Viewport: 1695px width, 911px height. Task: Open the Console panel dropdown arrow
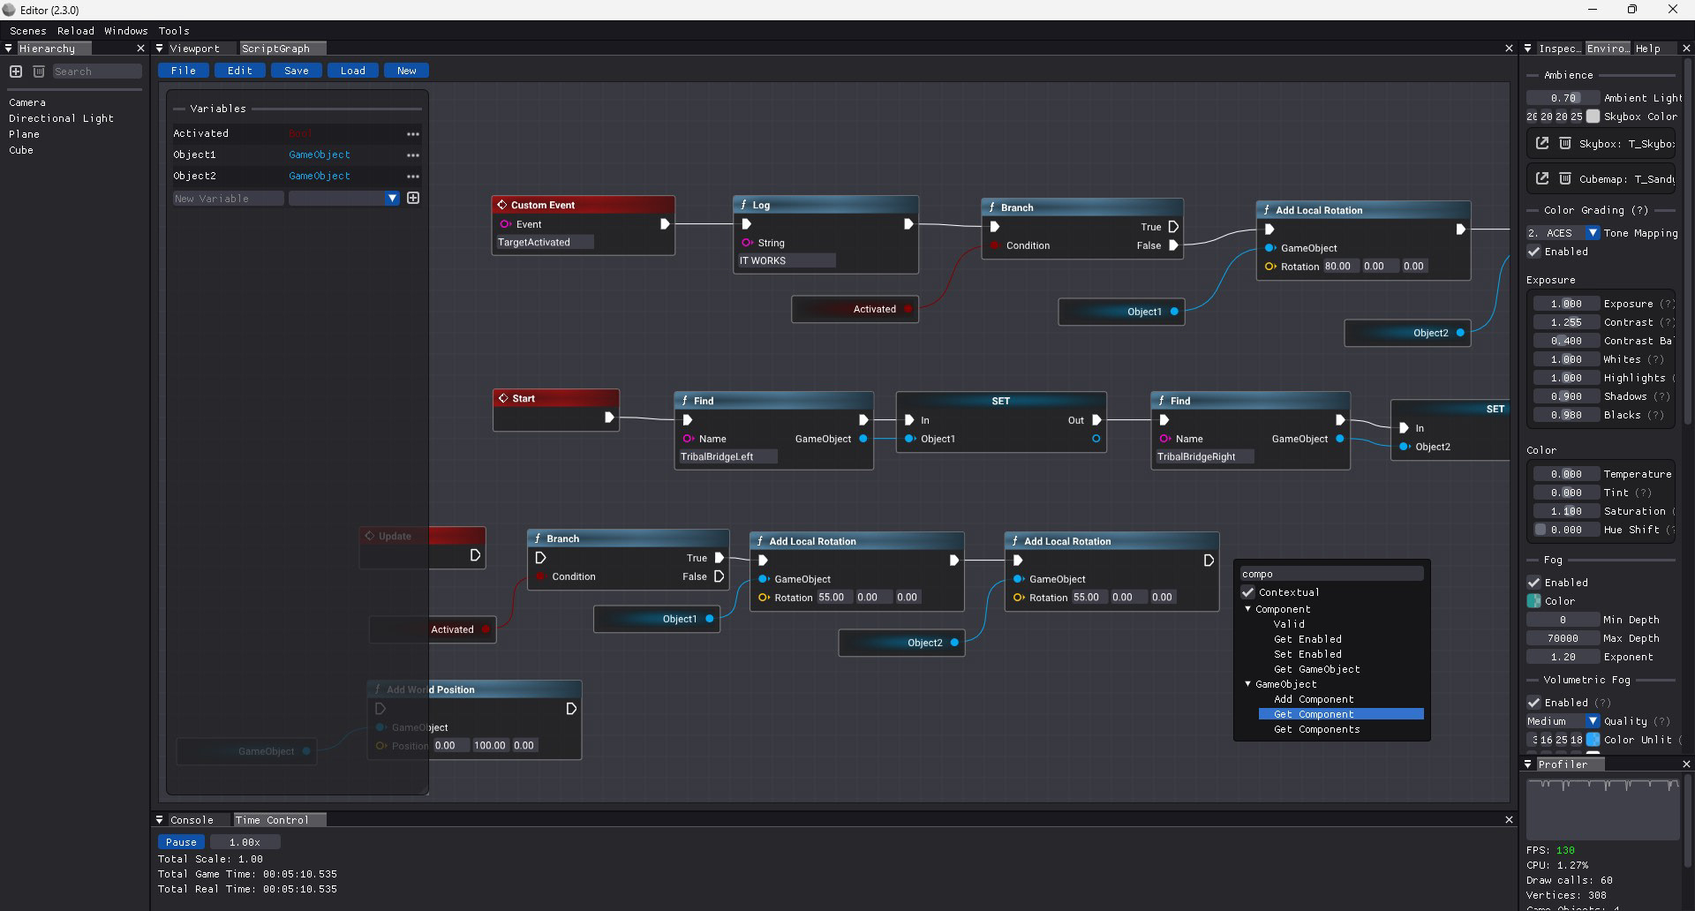tap(160, 820)
